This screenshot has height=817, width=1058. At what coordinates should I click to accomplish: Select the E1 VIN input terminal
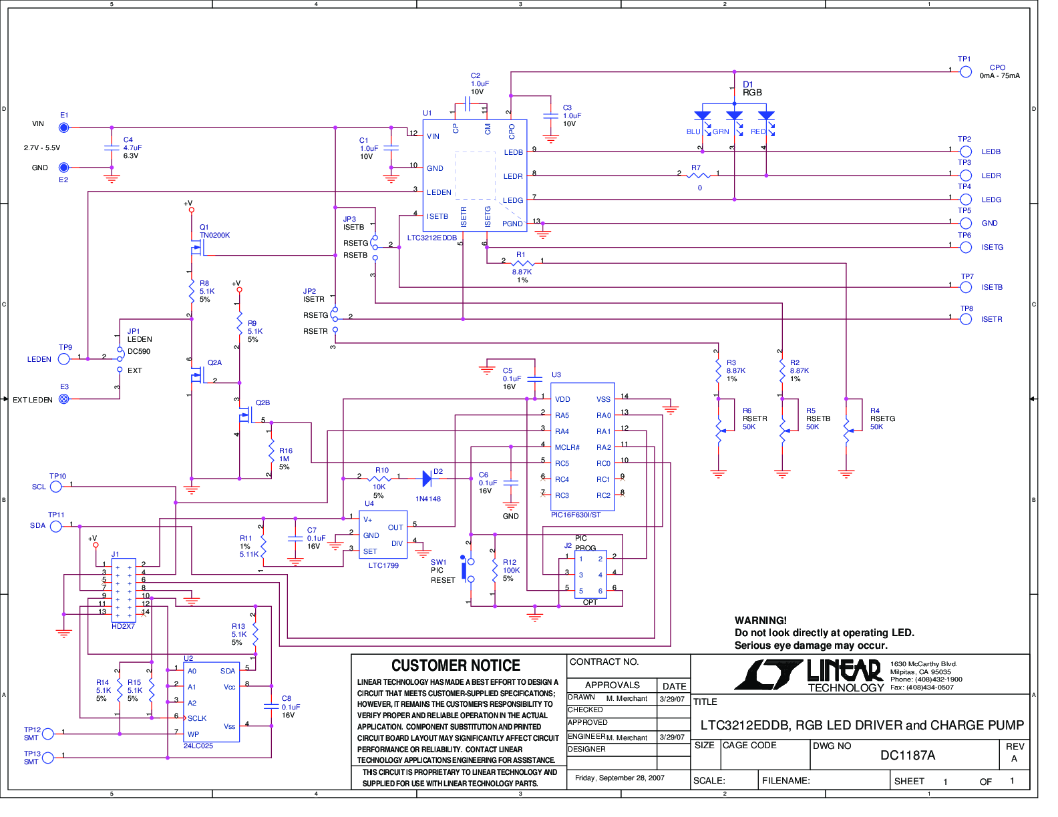point(64,127)
